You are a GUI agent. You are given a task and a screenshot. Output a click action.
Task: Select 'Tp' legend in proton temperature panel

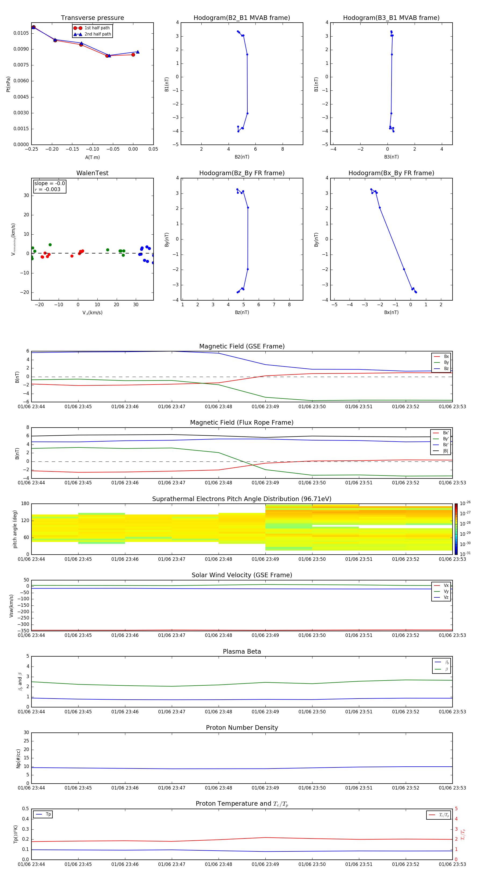43,814
